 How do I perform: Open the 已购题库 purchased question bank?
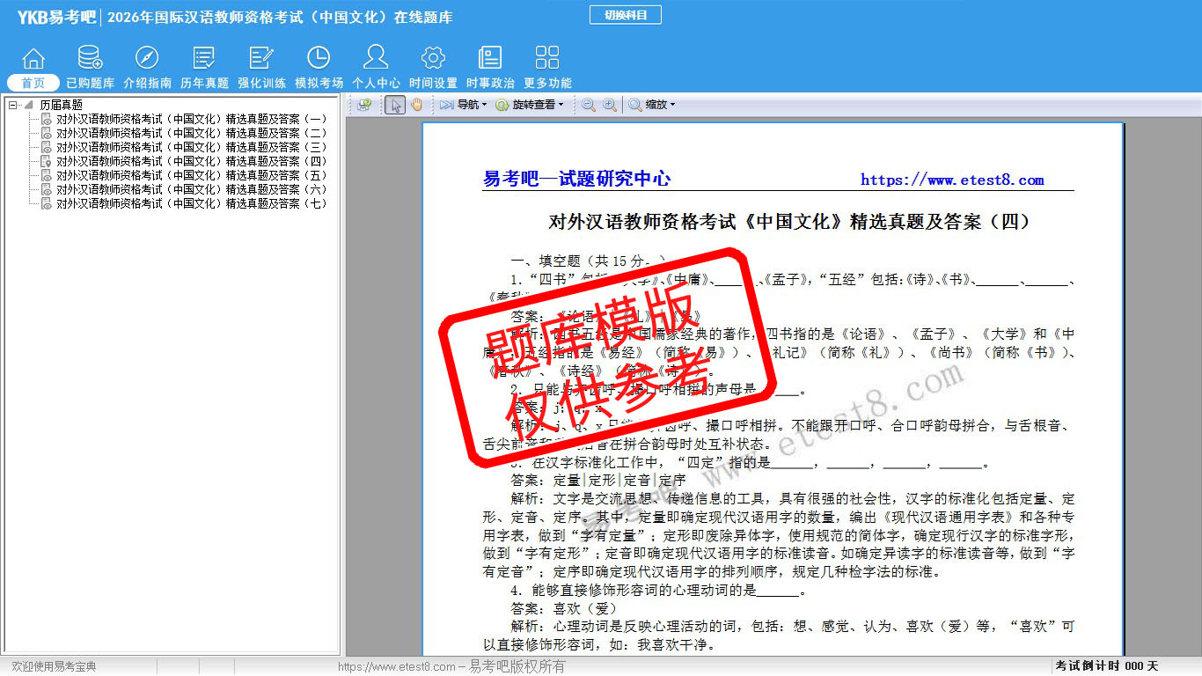90,67
